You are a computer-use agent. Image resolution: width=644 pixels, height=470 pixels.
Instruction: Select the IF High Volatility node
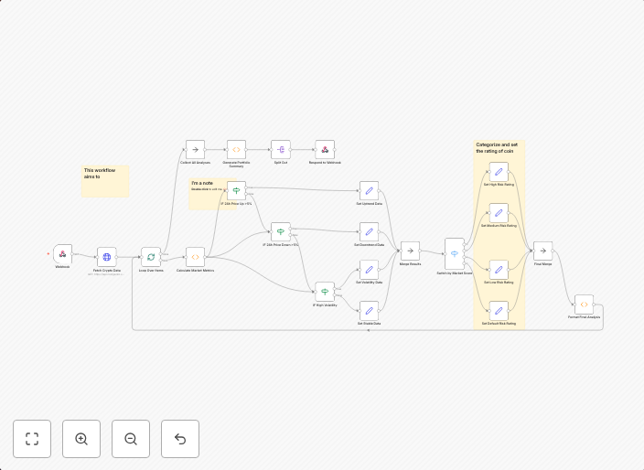pos(325,292)
